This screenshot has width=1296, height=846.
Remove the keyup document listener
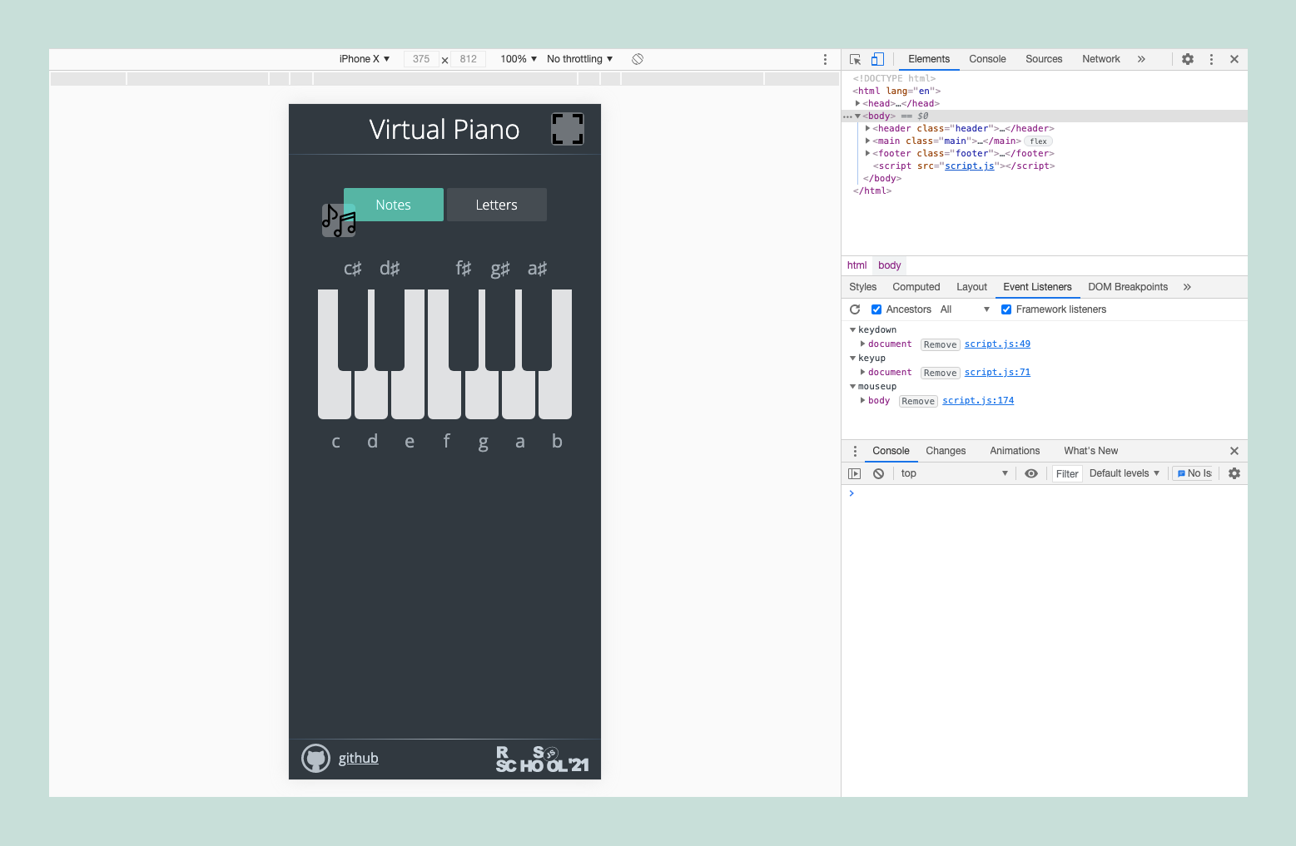(x=940, y=372)
